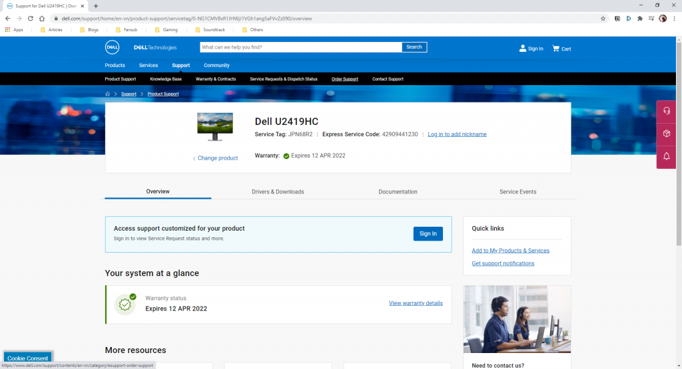Open the Gaming bookmark folder

pos(166,30)
